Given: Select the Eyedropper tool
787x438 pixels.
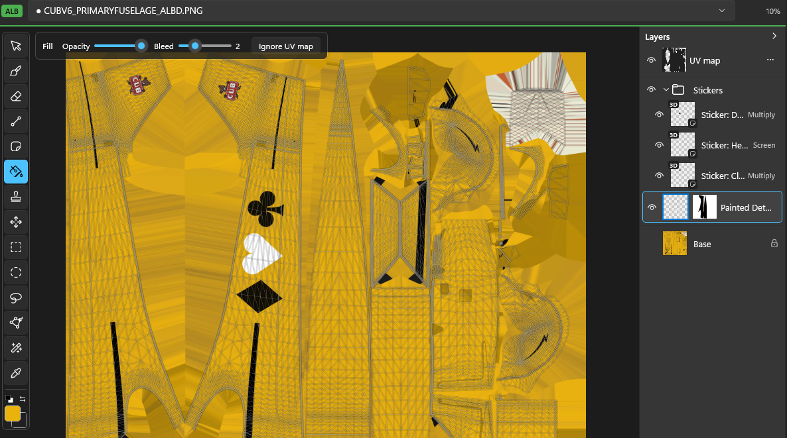Looking at the screenshot, I should tap(15, 373).
